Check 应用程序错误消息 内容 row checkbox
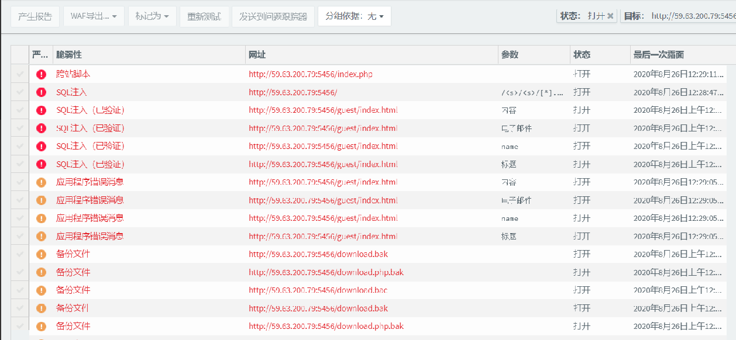 pos(20,182)
